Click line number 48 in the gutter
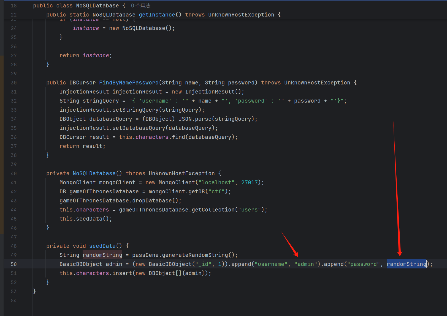 click(14, 246)
